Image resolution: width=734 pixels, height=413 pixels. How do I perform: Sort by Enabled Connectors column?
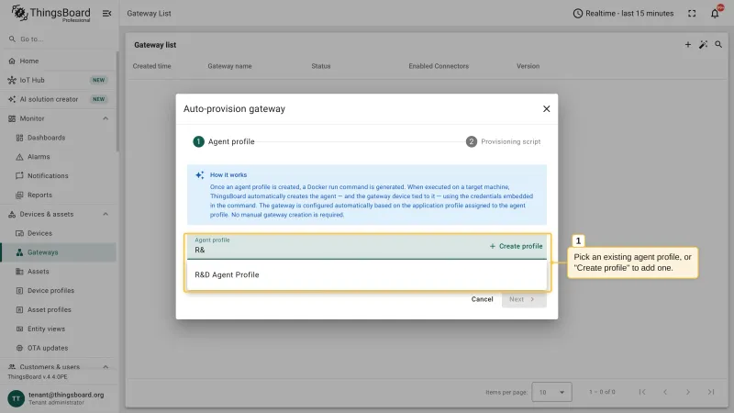tap(439, 66)
